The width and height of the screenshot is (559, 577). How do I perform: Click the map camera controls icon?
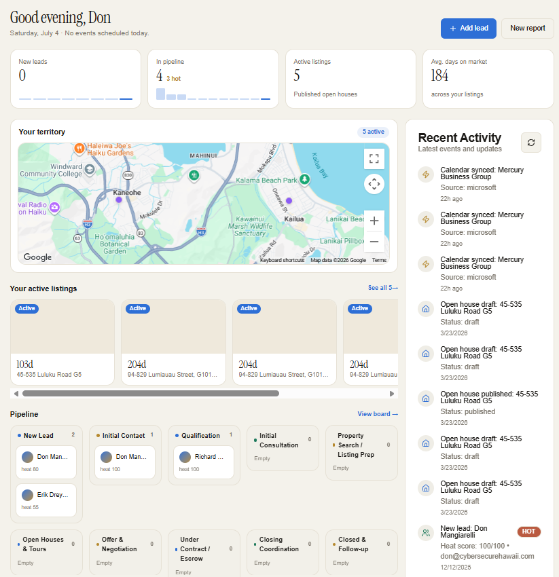click(374, 184)
